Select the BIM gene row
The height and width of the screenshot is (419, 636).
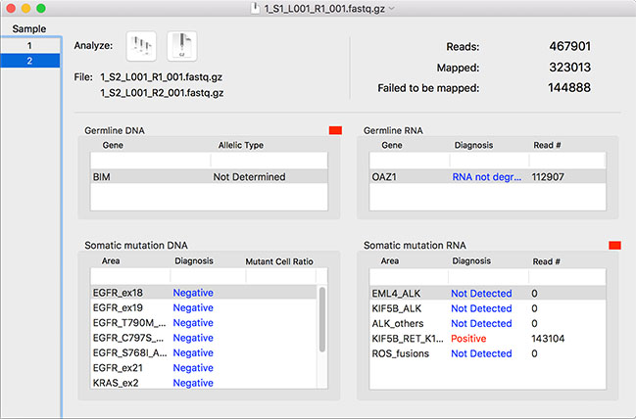click(x=209, y=176)
